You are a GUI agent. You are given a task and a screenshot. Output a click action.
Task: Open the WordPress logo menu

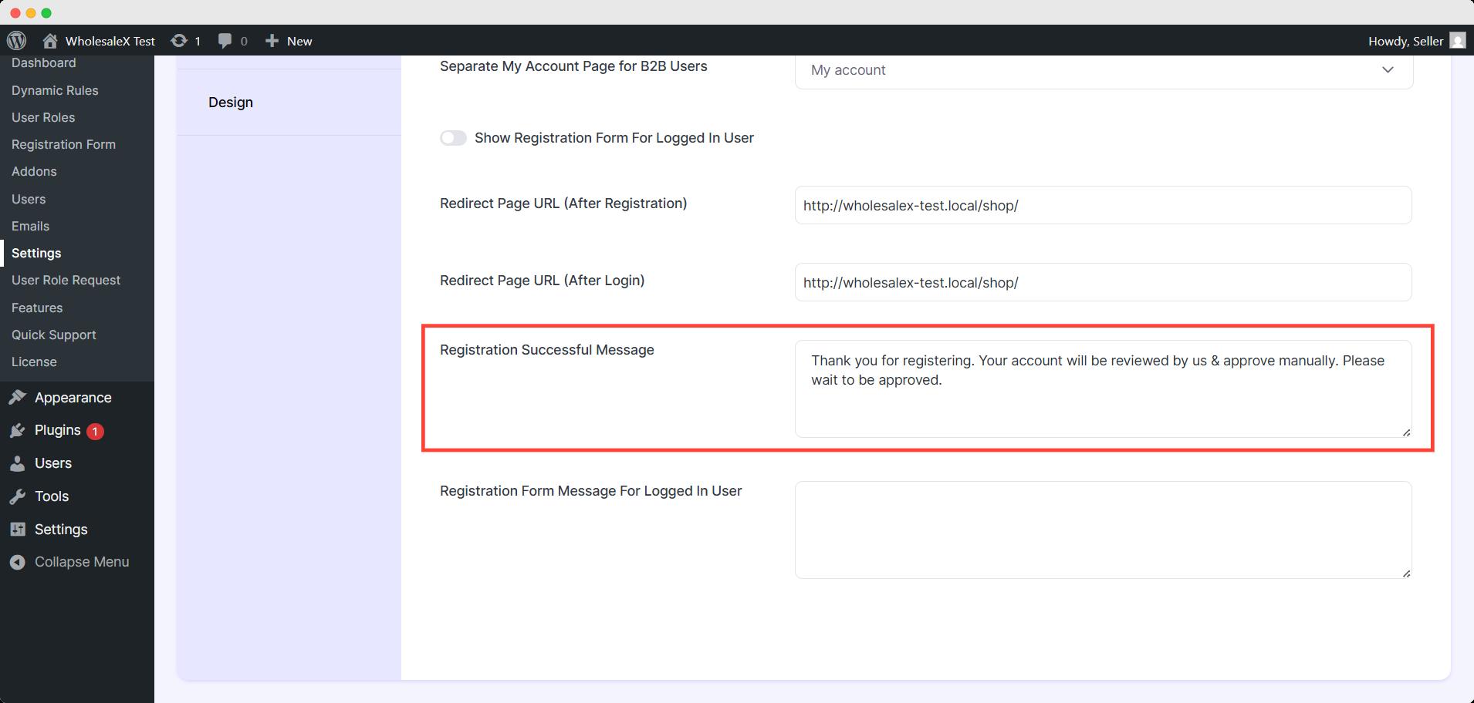(x=16, y=41)
